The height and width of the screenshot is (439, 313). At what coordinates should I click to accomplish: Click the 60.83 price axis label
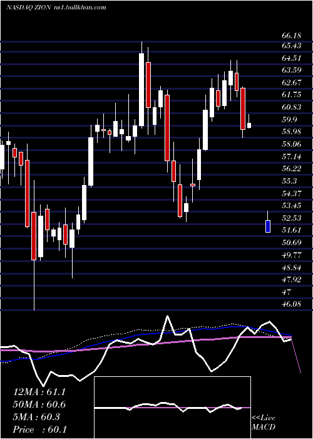pos(291,107)
